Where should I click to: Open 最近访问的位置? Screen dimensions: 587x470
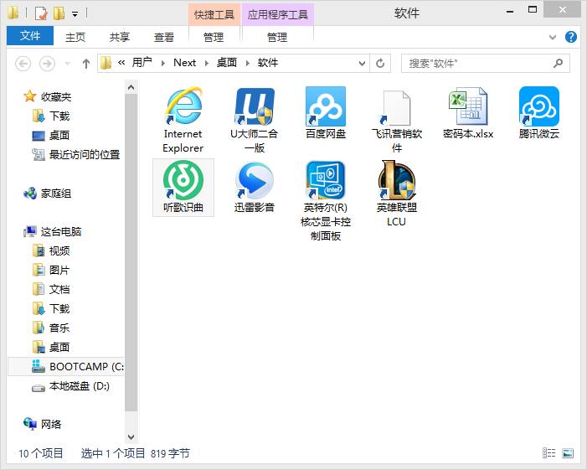76,154
